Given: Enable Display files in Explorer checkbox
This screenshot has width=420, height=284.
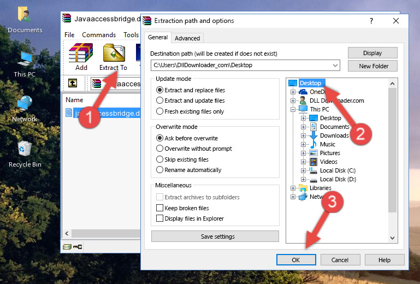Looking at the screenshot, I should (x=159, y=218).
